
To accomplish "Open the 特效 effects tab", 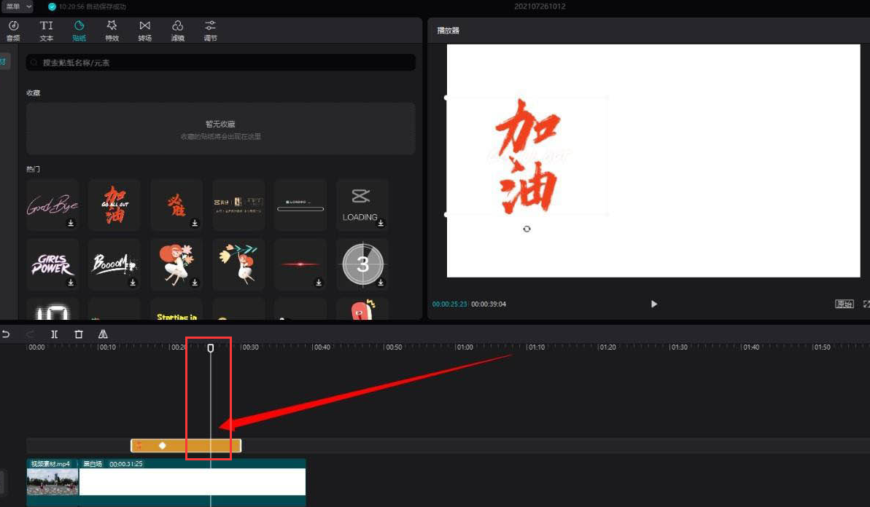I will [112, 31].
